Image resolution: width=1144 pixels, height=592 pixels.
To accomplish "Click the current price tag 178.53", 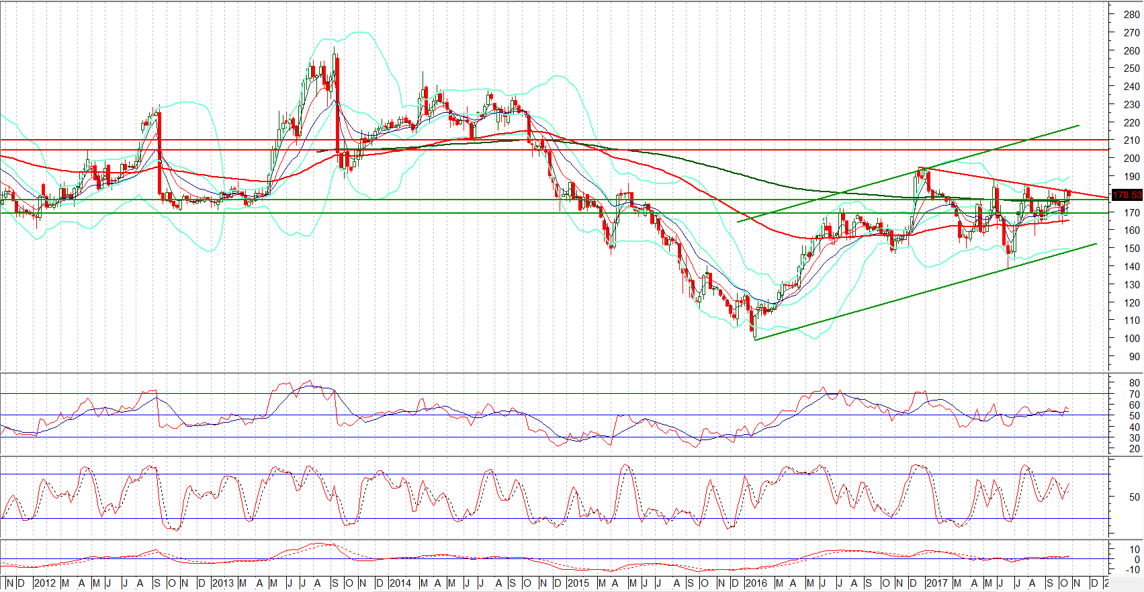I will pyautogui.click(x=1127, y=195).
